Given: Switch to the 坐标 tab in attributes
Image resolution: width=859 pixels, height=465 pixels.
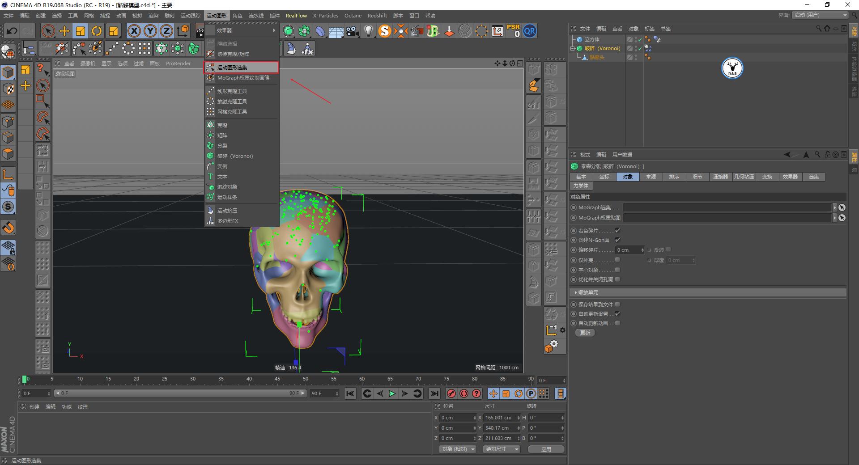Looking at the screenshot, I should (604, 177).
